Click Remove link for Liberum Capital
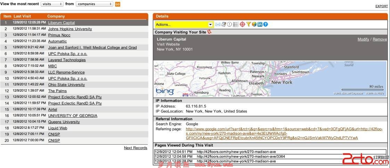Image resolution: width=390 pixels, height=168 pixels. click(x=380, y=39)
